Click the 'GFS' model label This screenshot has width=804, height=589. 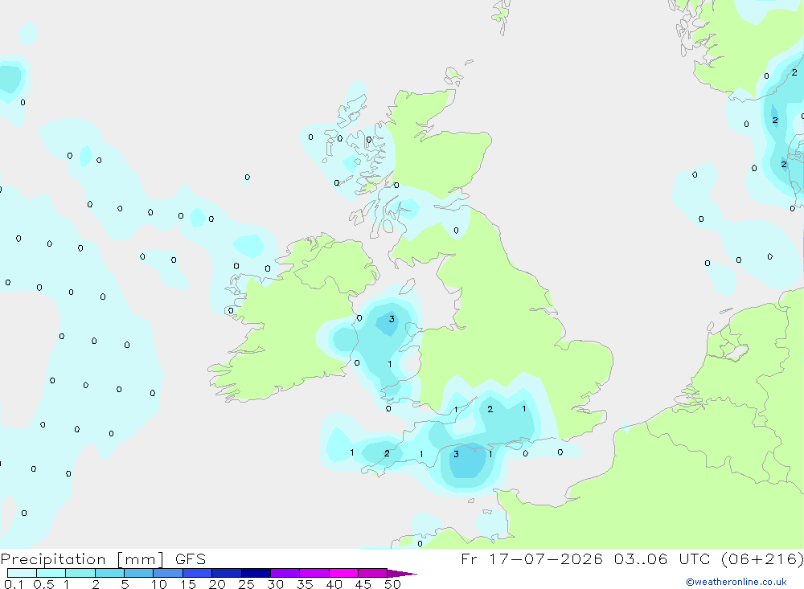tap(191, 558)
